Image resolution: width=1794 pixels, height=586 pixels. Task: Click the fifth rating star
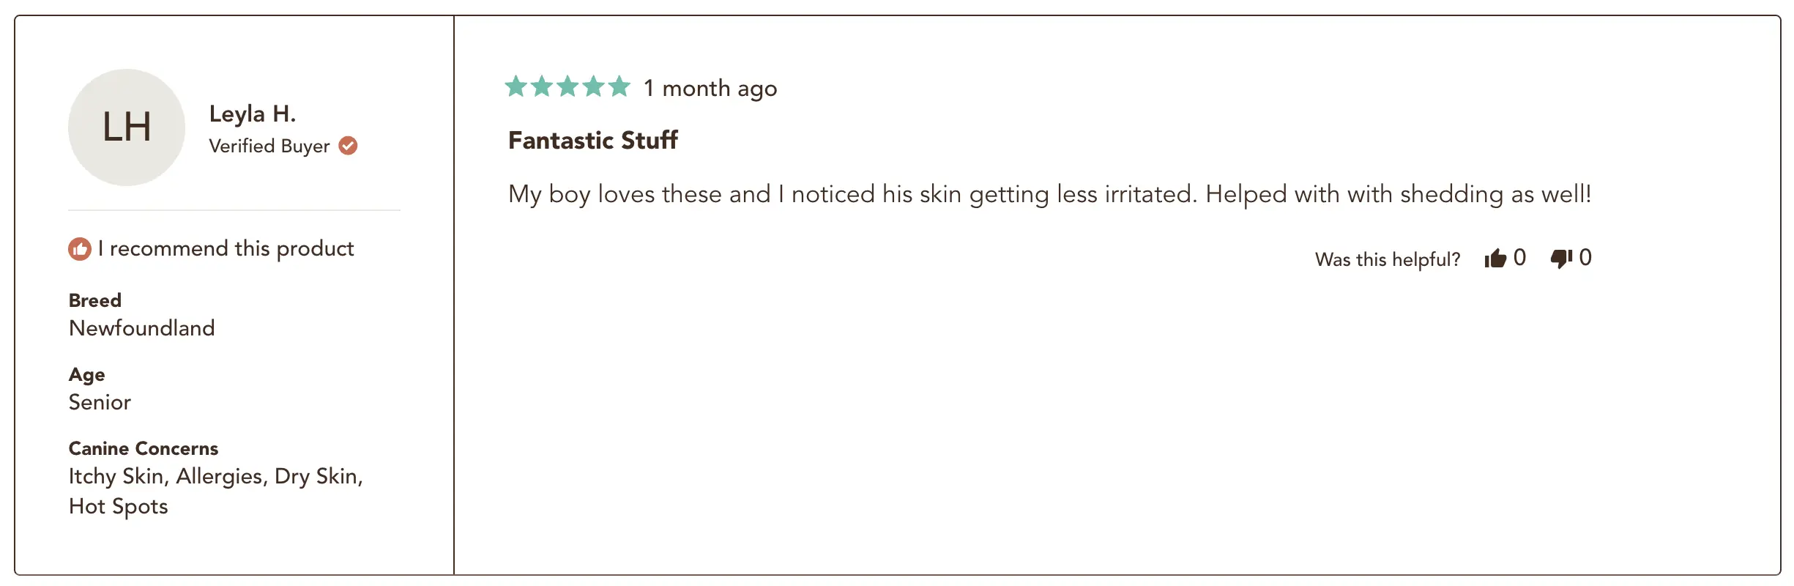tap(619, 86)
